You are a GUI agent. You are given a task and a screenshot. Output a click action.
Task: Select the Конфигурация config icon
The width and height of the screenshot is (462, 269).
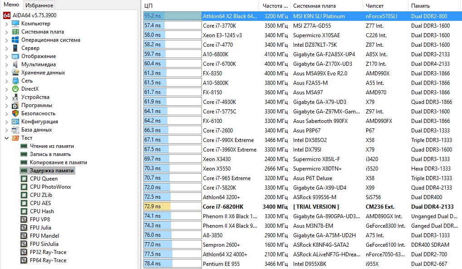[x=15, y=122]
